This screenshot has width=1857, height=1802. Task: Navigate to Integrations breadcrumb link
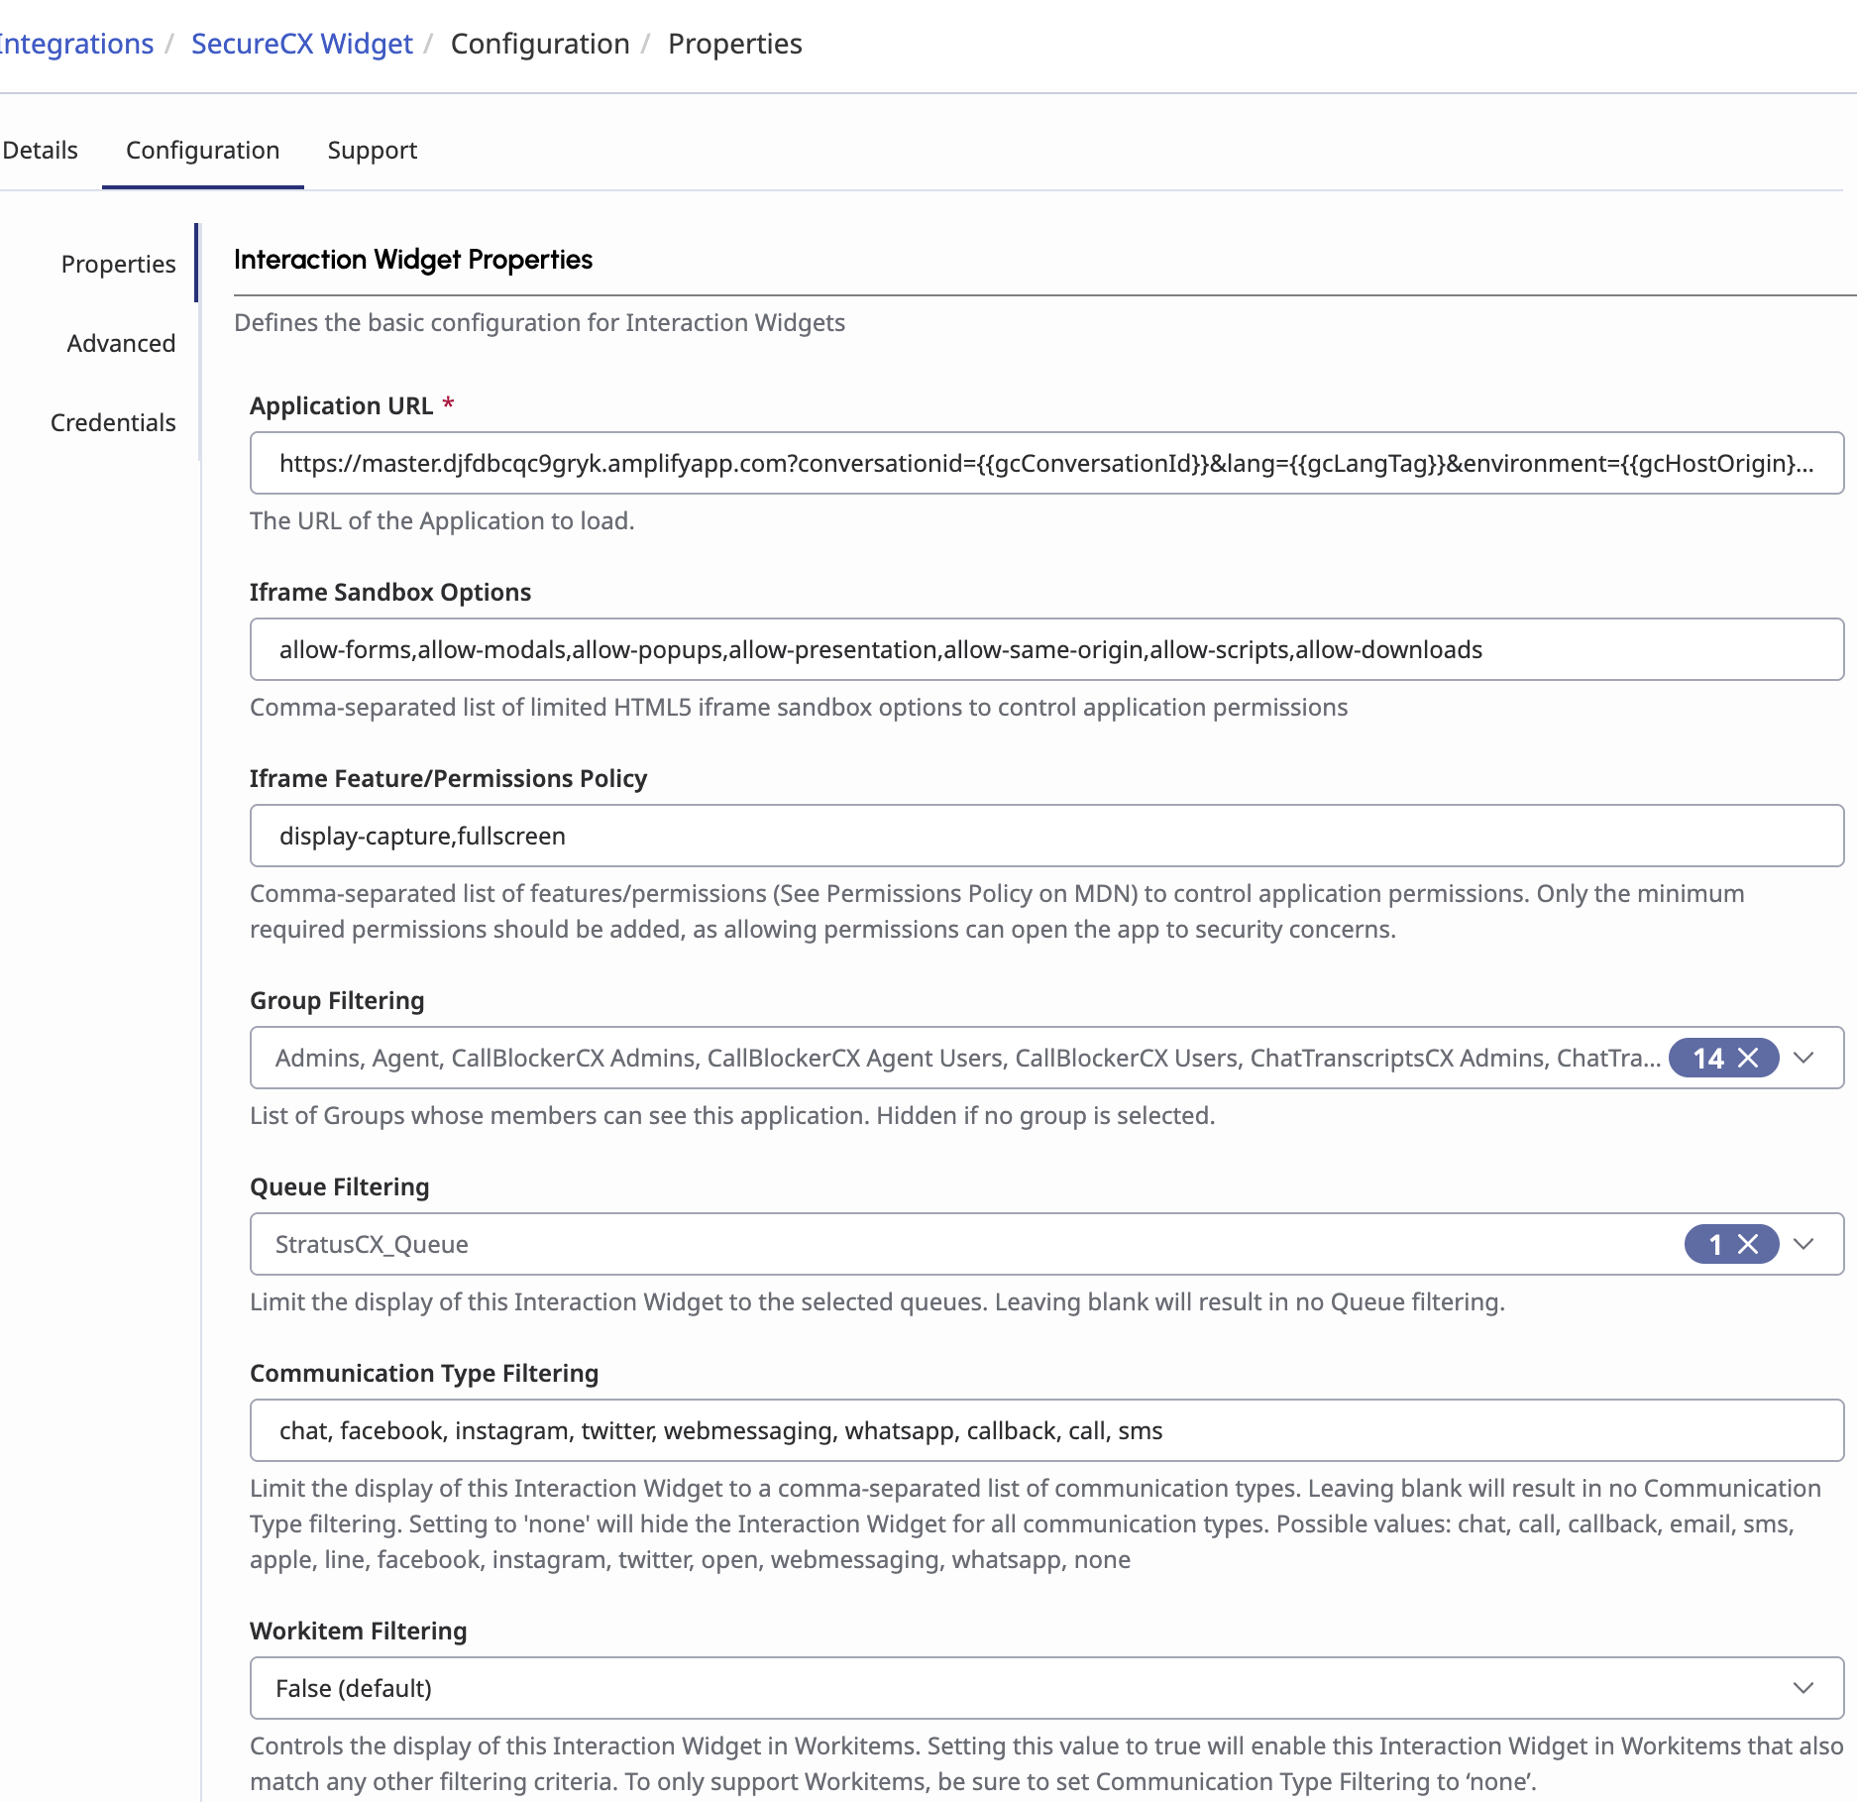coord(76,44)
